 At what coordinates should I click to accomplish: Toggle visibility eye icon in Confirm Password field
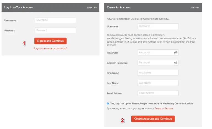[x=176, y=63]
